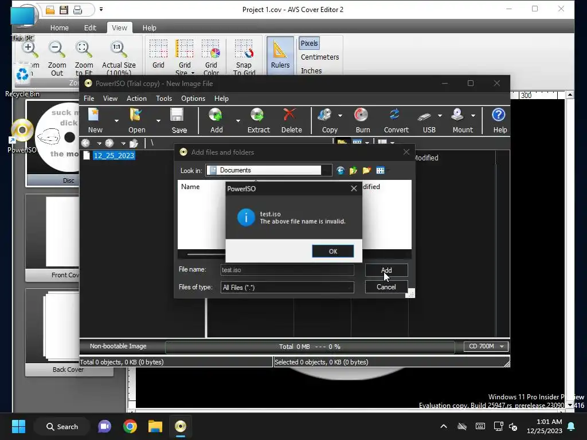Toggle the Grid display in AVS ribbon

coord(158,56)
